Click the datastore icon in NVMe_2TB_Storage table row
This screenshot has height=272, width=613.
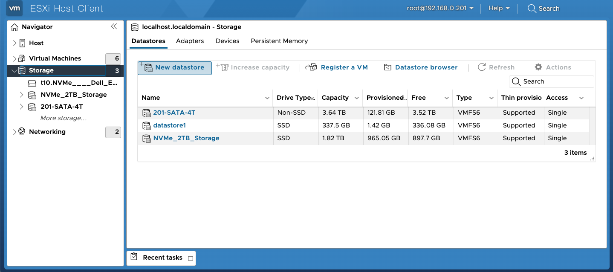point(147,139)
